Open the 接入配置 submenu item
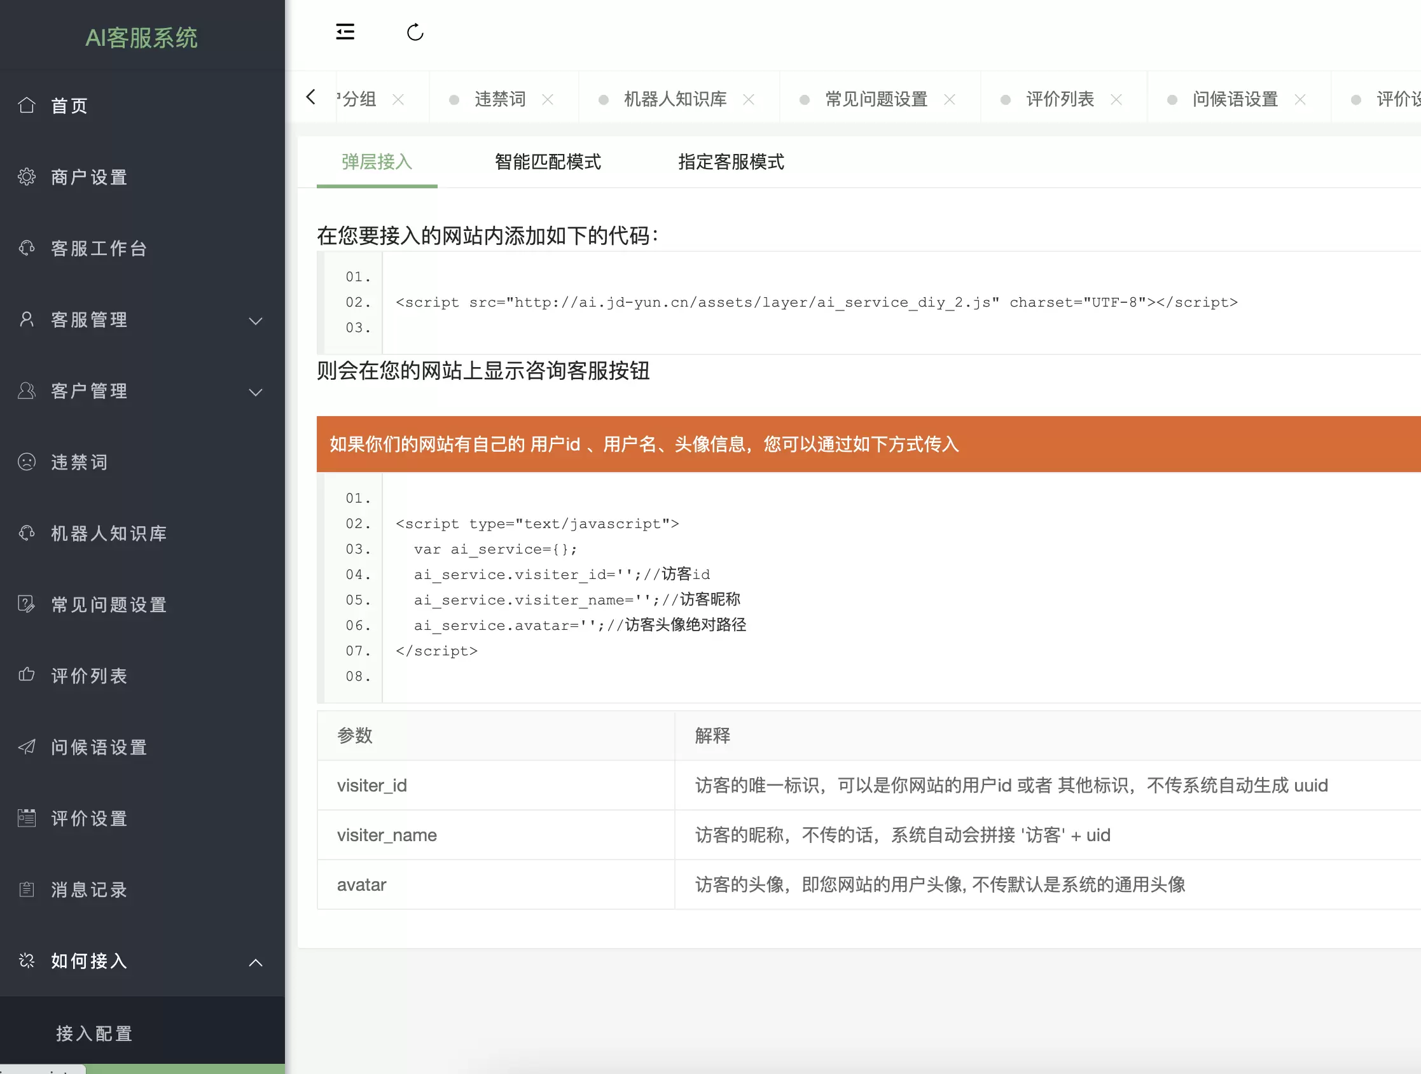The image size is (1421, 1074). [142, 1033]
